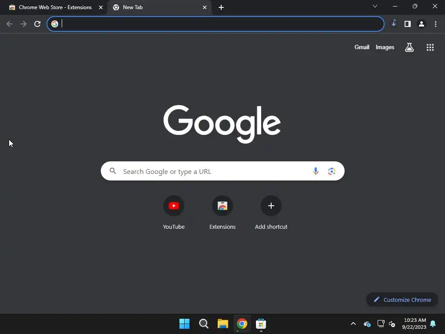The image size is (445, 334).
Task: Click the Google logo
Action: 222,124
